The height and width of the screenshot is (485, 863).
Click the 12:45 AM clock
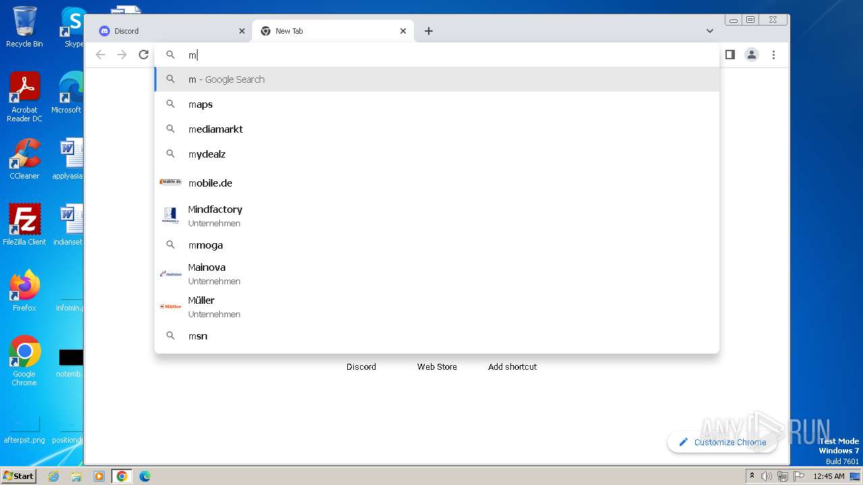click(829, 476)
